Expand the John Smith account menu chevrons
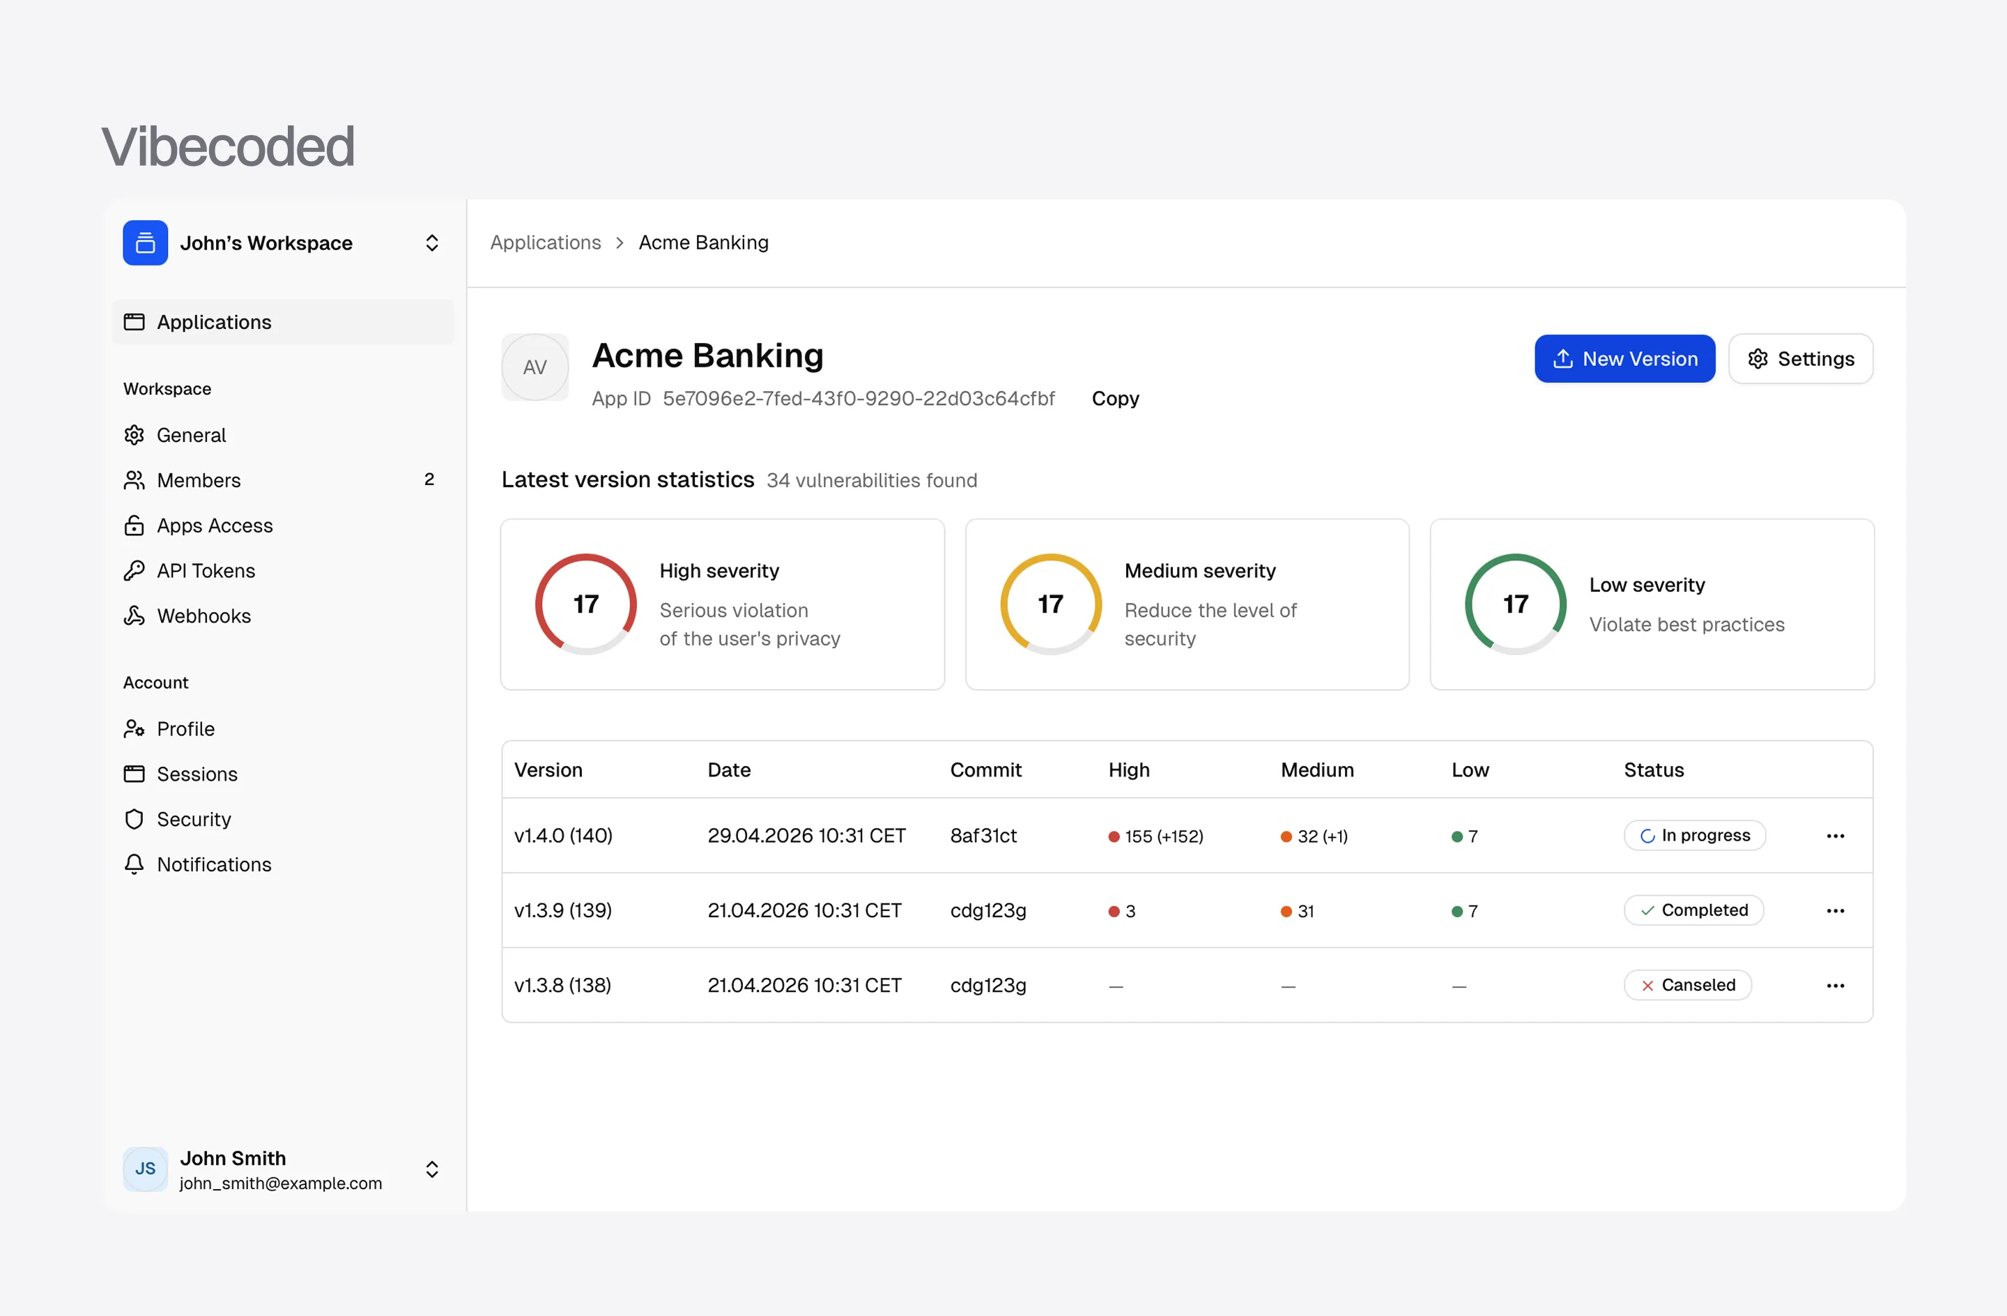 tap(432, 1169)
